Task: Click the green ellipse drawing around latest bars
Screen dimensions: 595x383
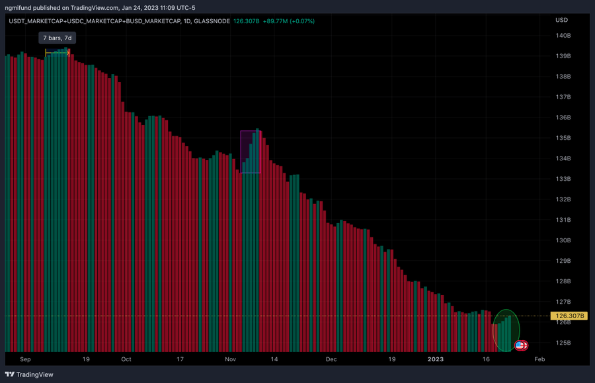Action: [x=506, y=330]
